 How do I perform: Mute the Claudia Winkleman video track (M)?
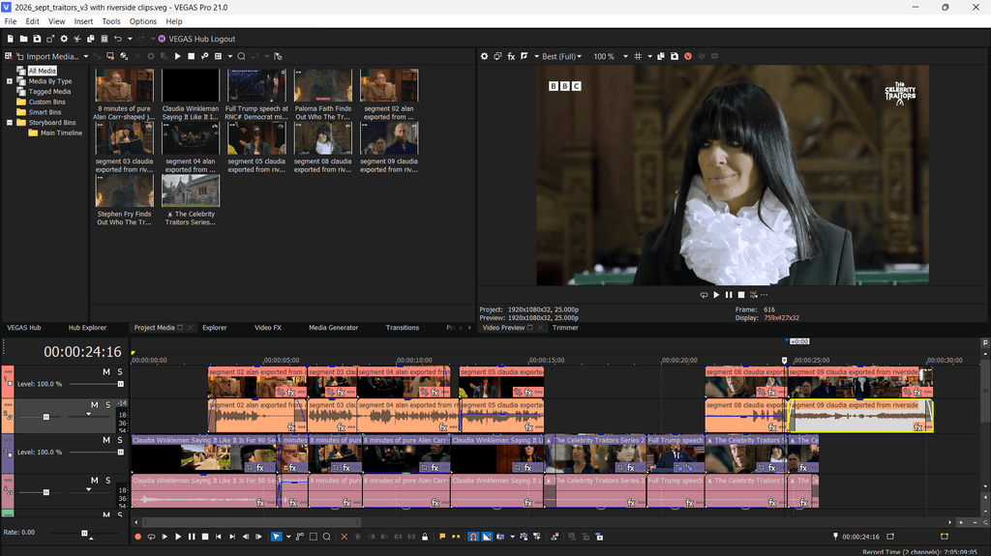106,440
